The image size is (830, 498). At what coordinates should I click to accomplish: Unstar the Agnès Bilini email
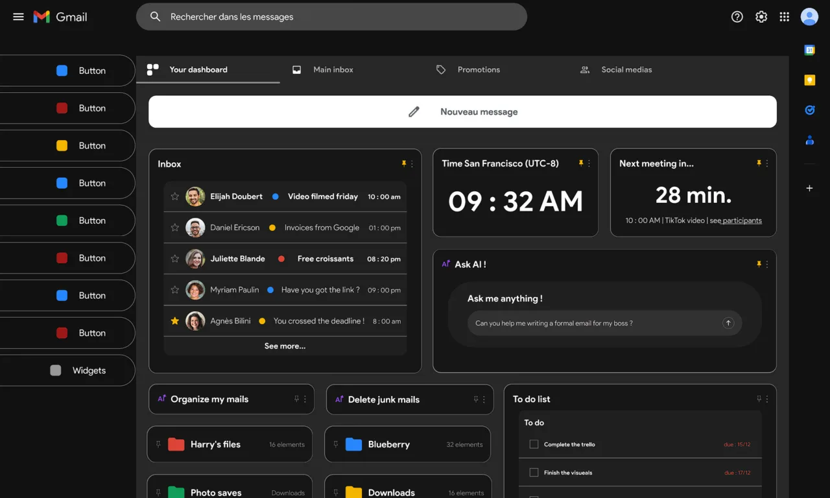pos(174,321)
